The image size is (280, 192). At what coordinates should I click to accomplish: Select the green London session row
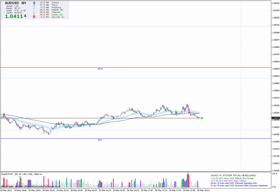point(51,15)
